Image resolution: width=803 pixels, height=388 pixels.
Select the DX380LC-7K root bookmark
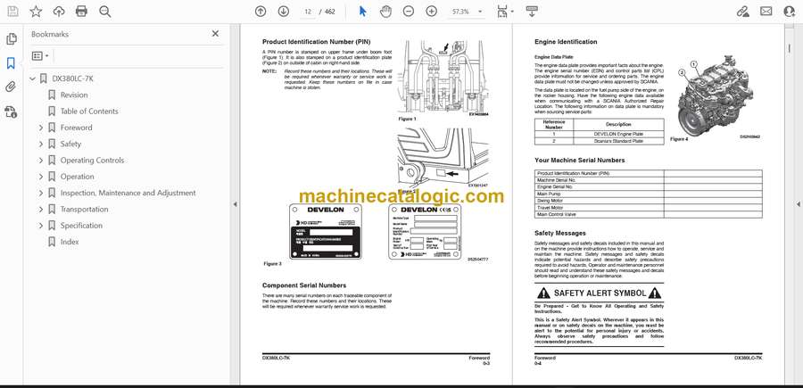pyautogui.click(x=73, y=78)
